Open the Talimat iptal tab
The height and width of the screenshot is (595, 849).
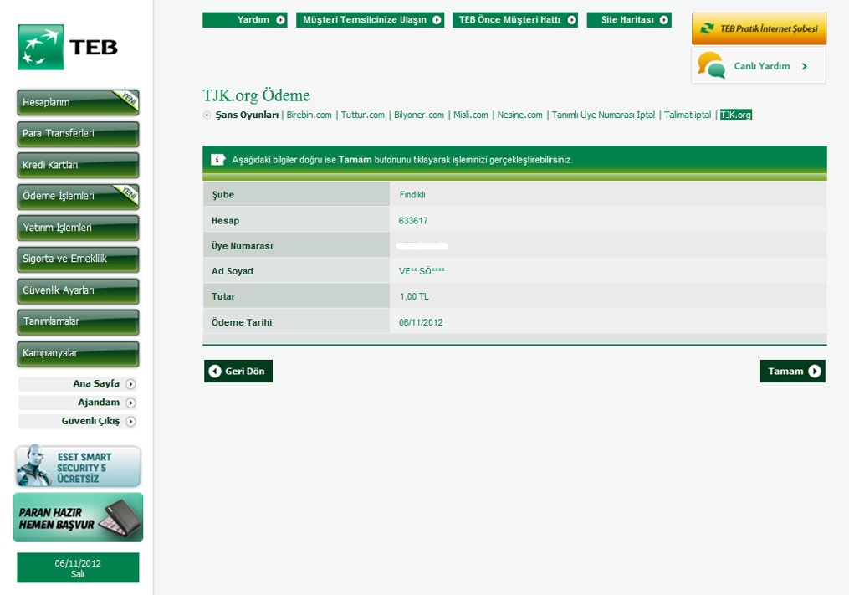(688, 115)
